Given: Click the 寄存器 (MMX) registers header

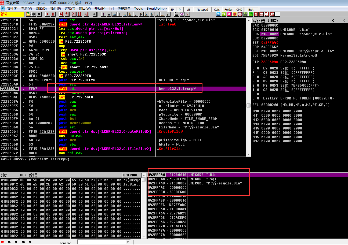Looking at the screenshot, I should click(265, 21).
